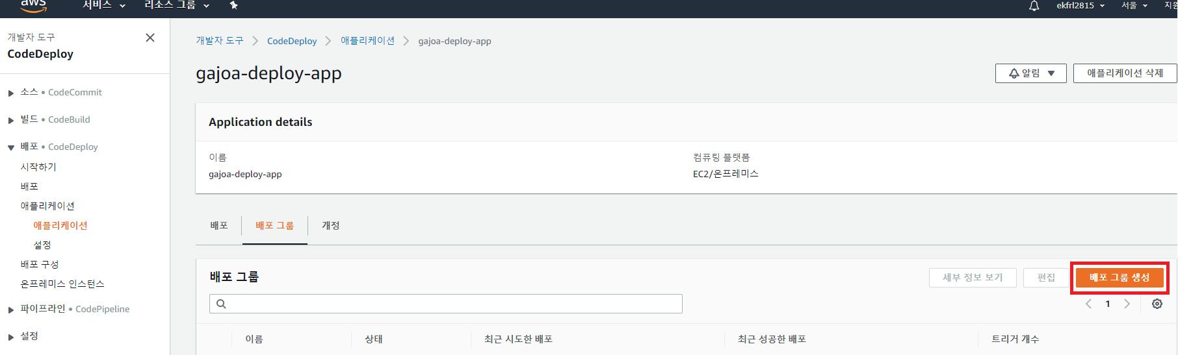The image size is (1178, 355).
Task: Click the 애플리케이션 삭제 button
Action: point(1125,73)
